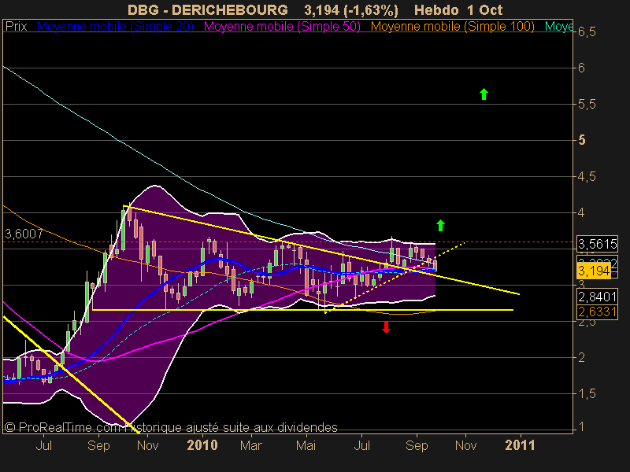The width and height of the screenshot is (630, 472).
Task: Click the DBG - DERICHEBOURG chart title
Action: click(x=208, y=10)
